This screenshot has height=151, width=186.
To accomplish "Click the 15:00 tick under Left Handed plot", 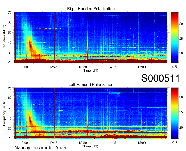I will (x=142, y=143).
